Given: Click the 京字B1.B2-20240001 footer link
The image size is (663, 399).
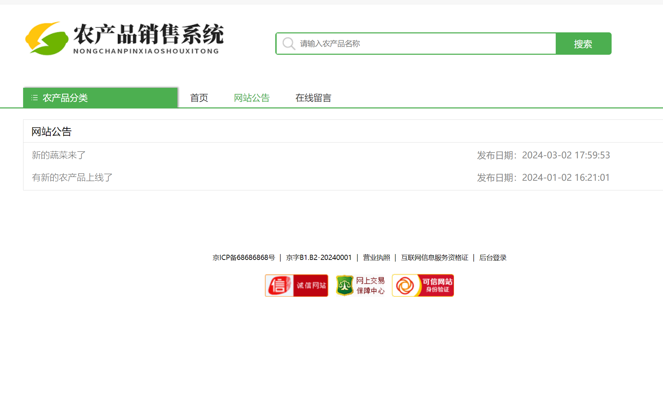Looking at the screenshot, I should click(x=318, y=258).
